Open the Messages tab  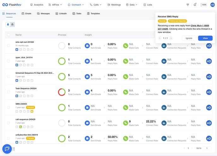click(43, 14)
